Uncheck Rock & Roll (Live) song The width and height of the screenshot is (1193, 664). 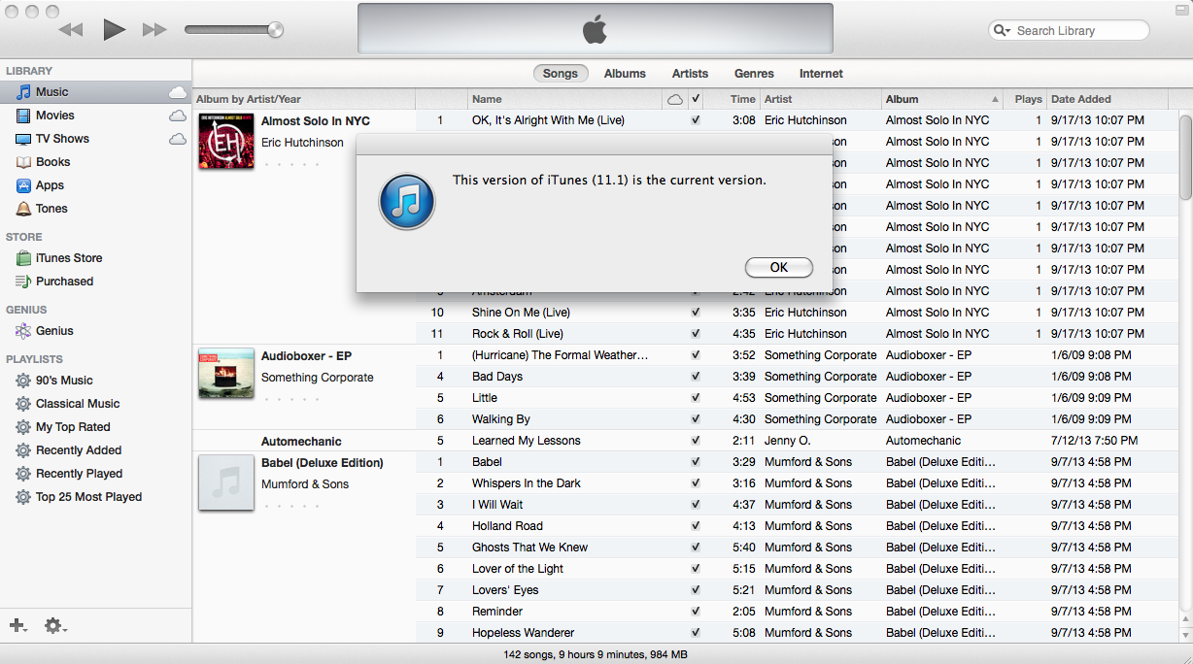click(696, 334)
